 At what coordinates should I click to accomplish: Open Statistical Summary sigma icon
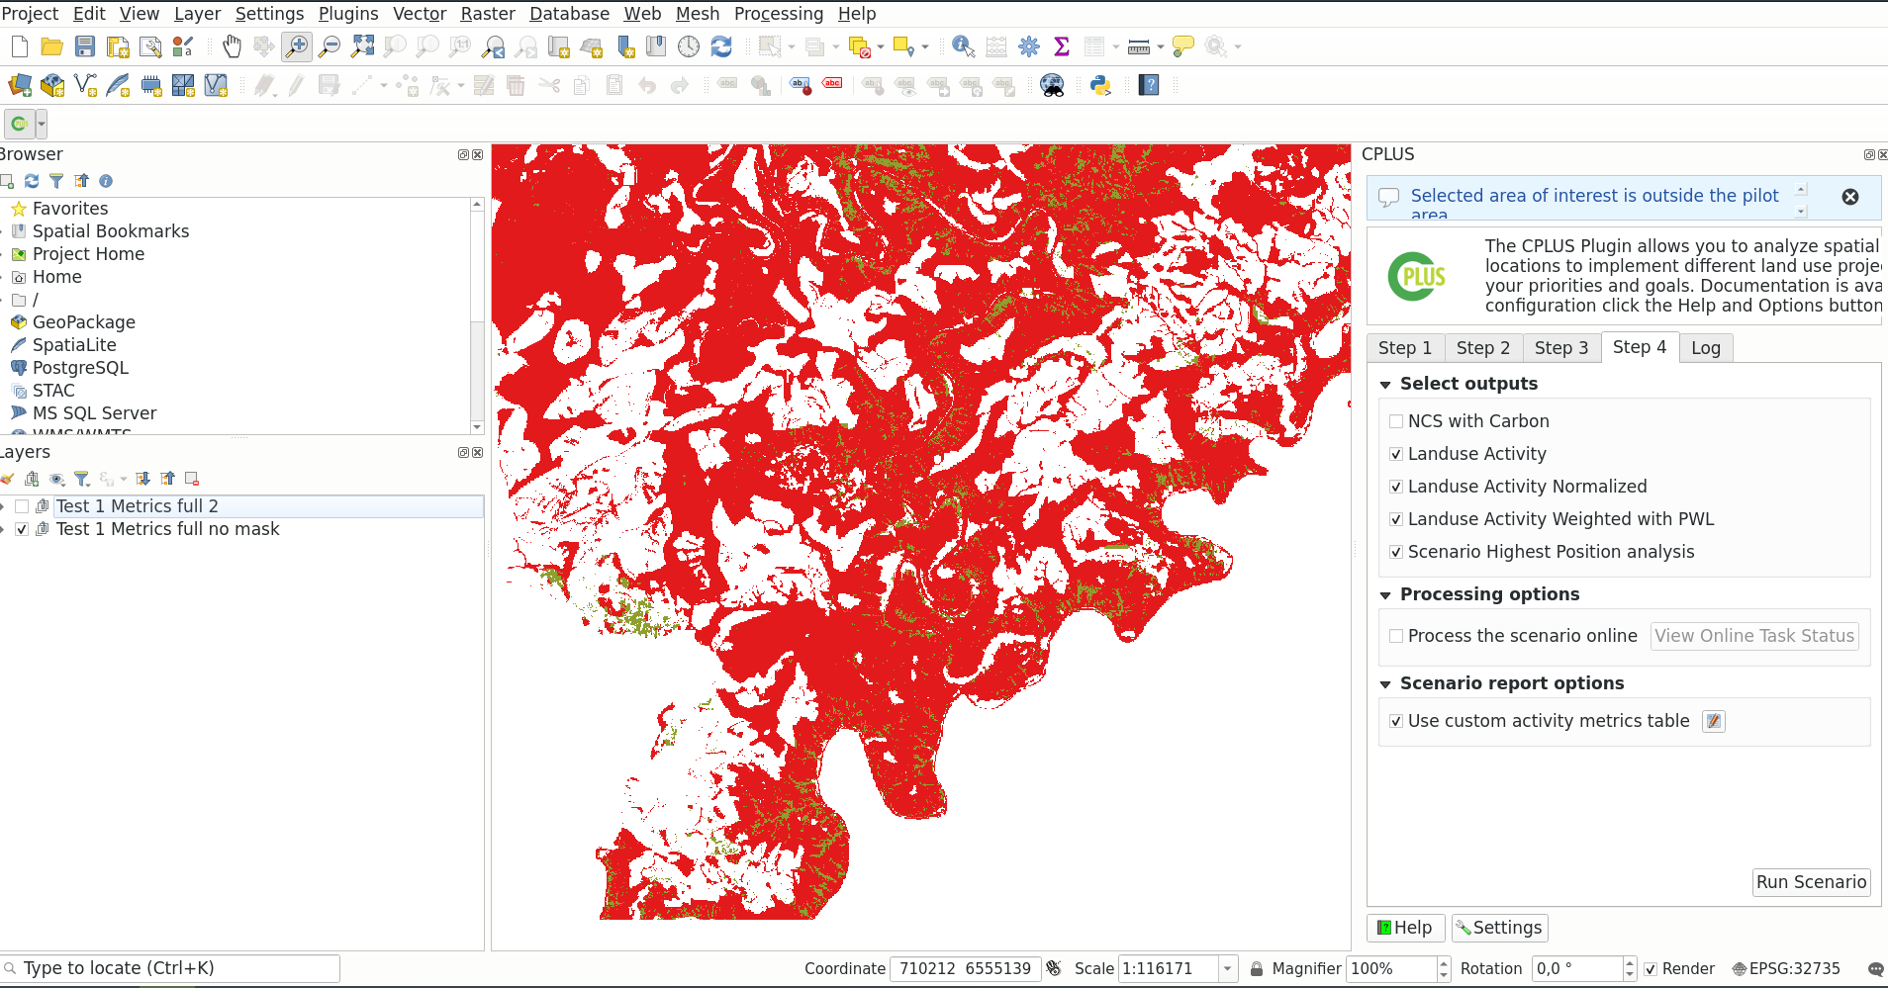point(1062,46)
